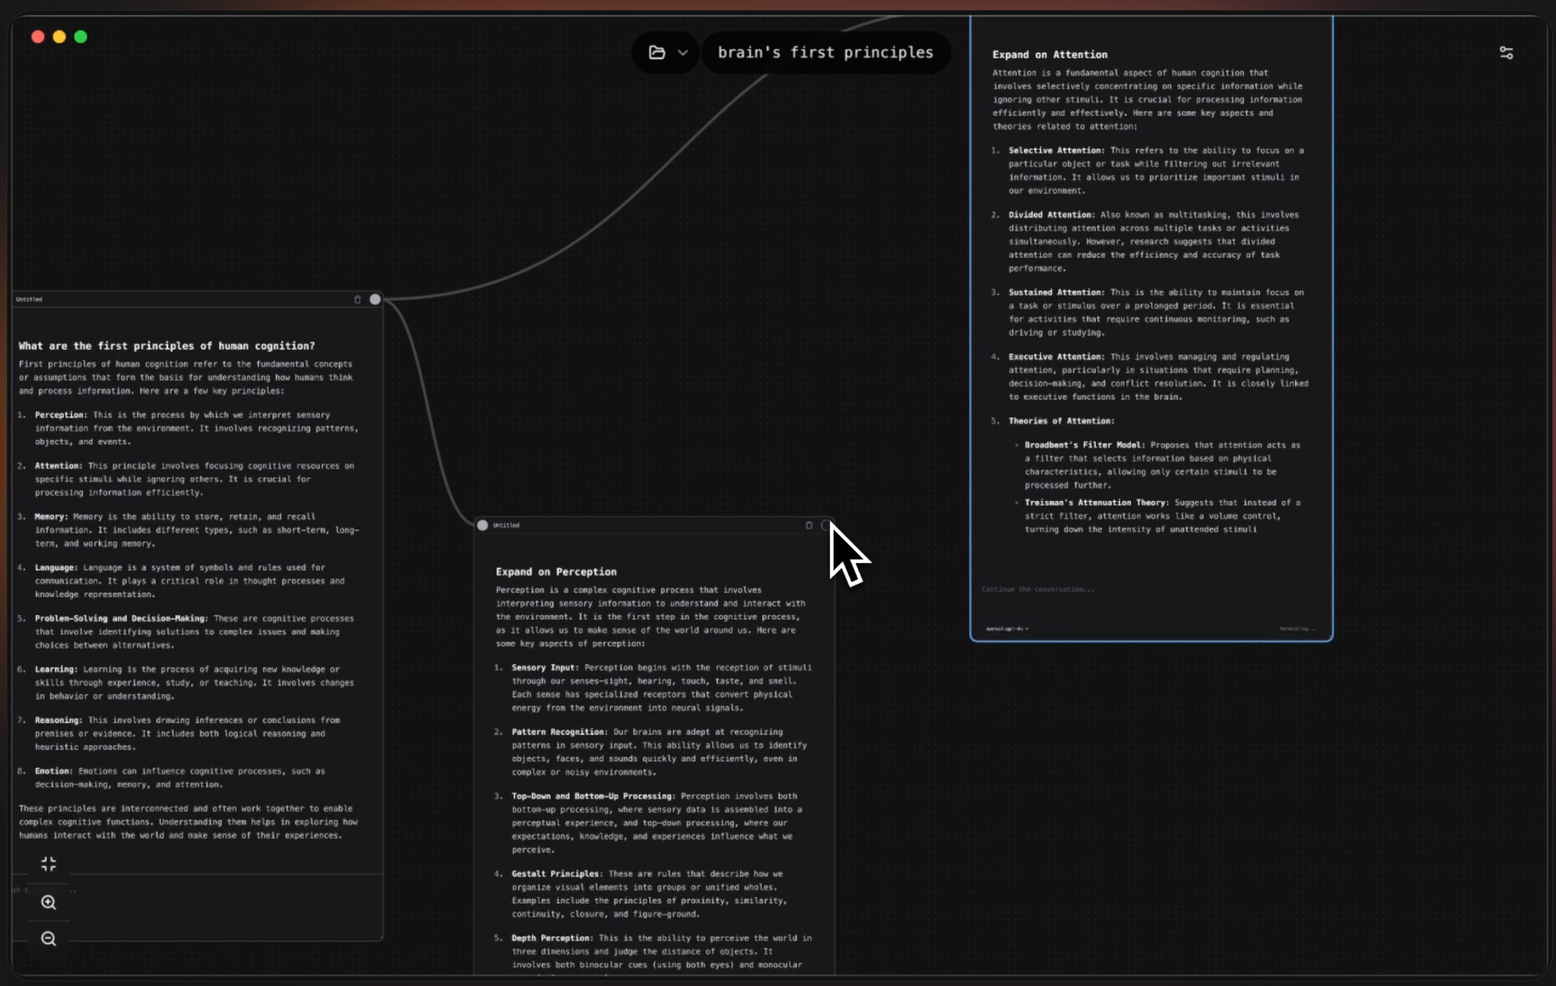The width and height of the screenshot is (1556, 986).
Task: Click "Pattern Recognition:" in the Perception node
Action: pos(559,732)
